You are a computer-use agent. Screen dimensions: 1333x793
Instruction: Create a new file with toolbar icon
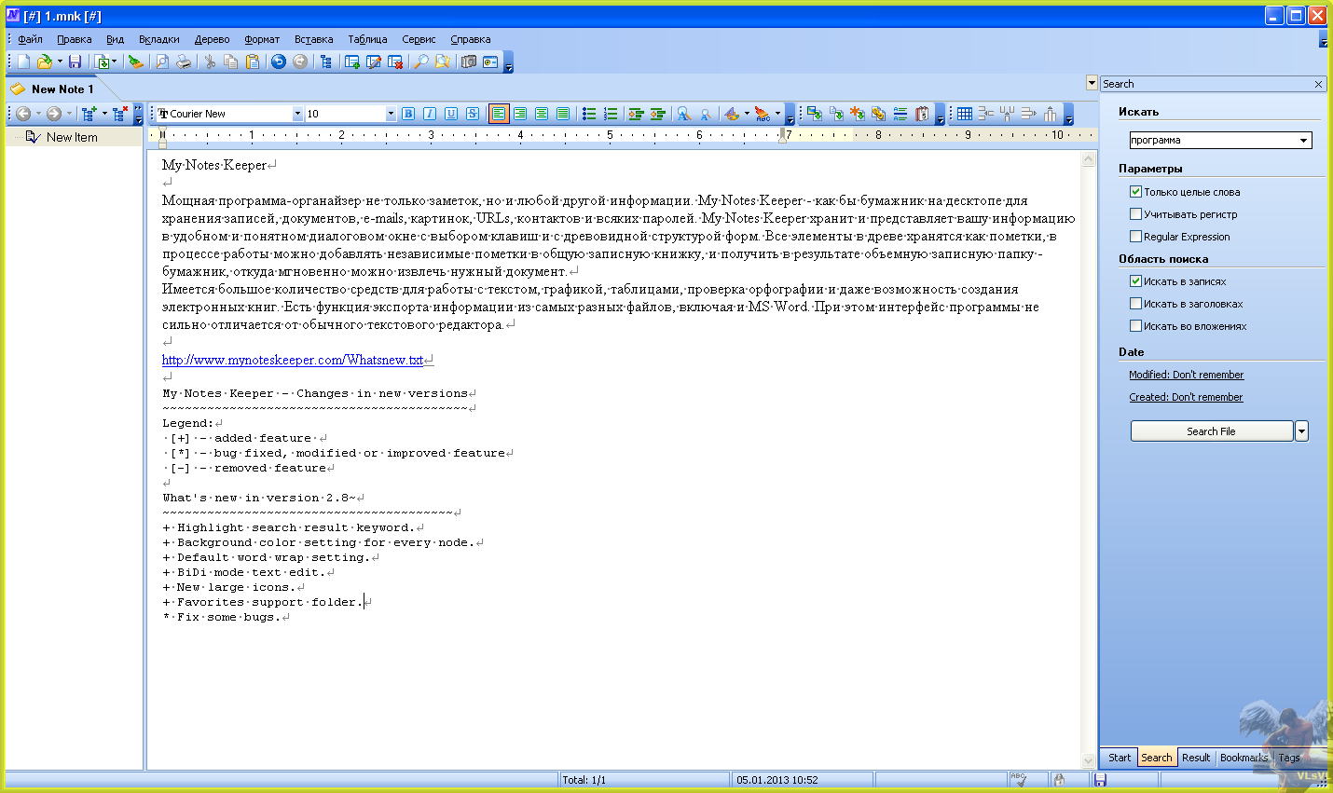tap(23, 62)
